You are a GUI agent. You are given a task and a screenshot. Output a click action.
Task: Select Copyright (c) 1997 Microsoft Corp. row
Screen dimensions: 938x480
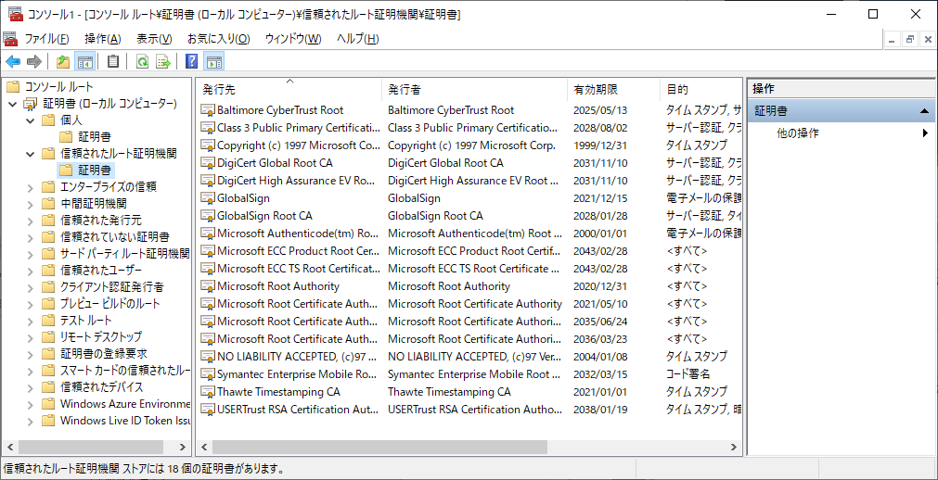[x=469, y=145]
